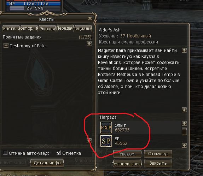Click the quest description scroll down arrow
203x176 pixels.
click(184, 110)
